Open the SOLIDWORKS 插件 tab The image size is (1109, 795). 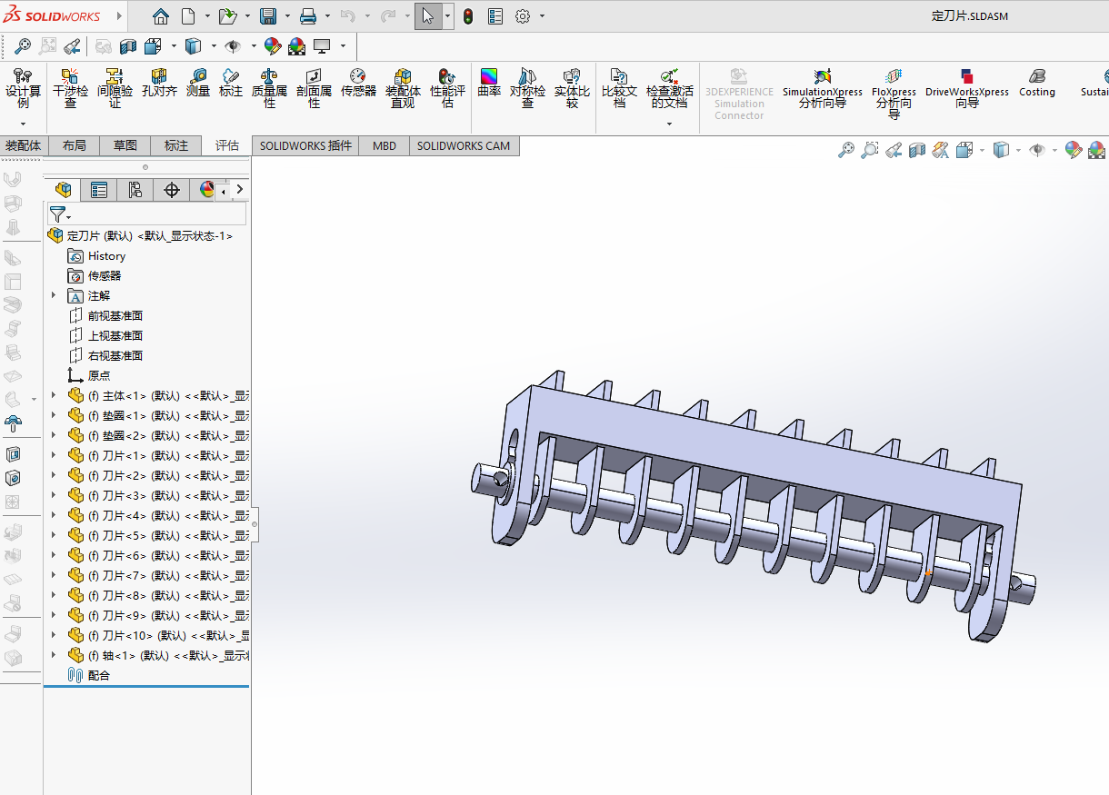point(305,145)
